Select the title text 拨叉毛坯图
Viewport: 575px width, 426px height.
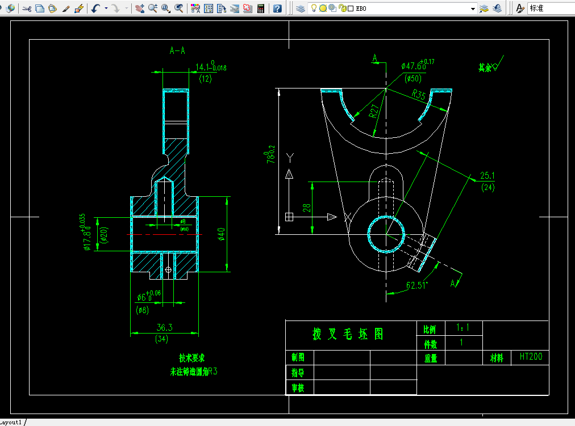tap(348, 334)
